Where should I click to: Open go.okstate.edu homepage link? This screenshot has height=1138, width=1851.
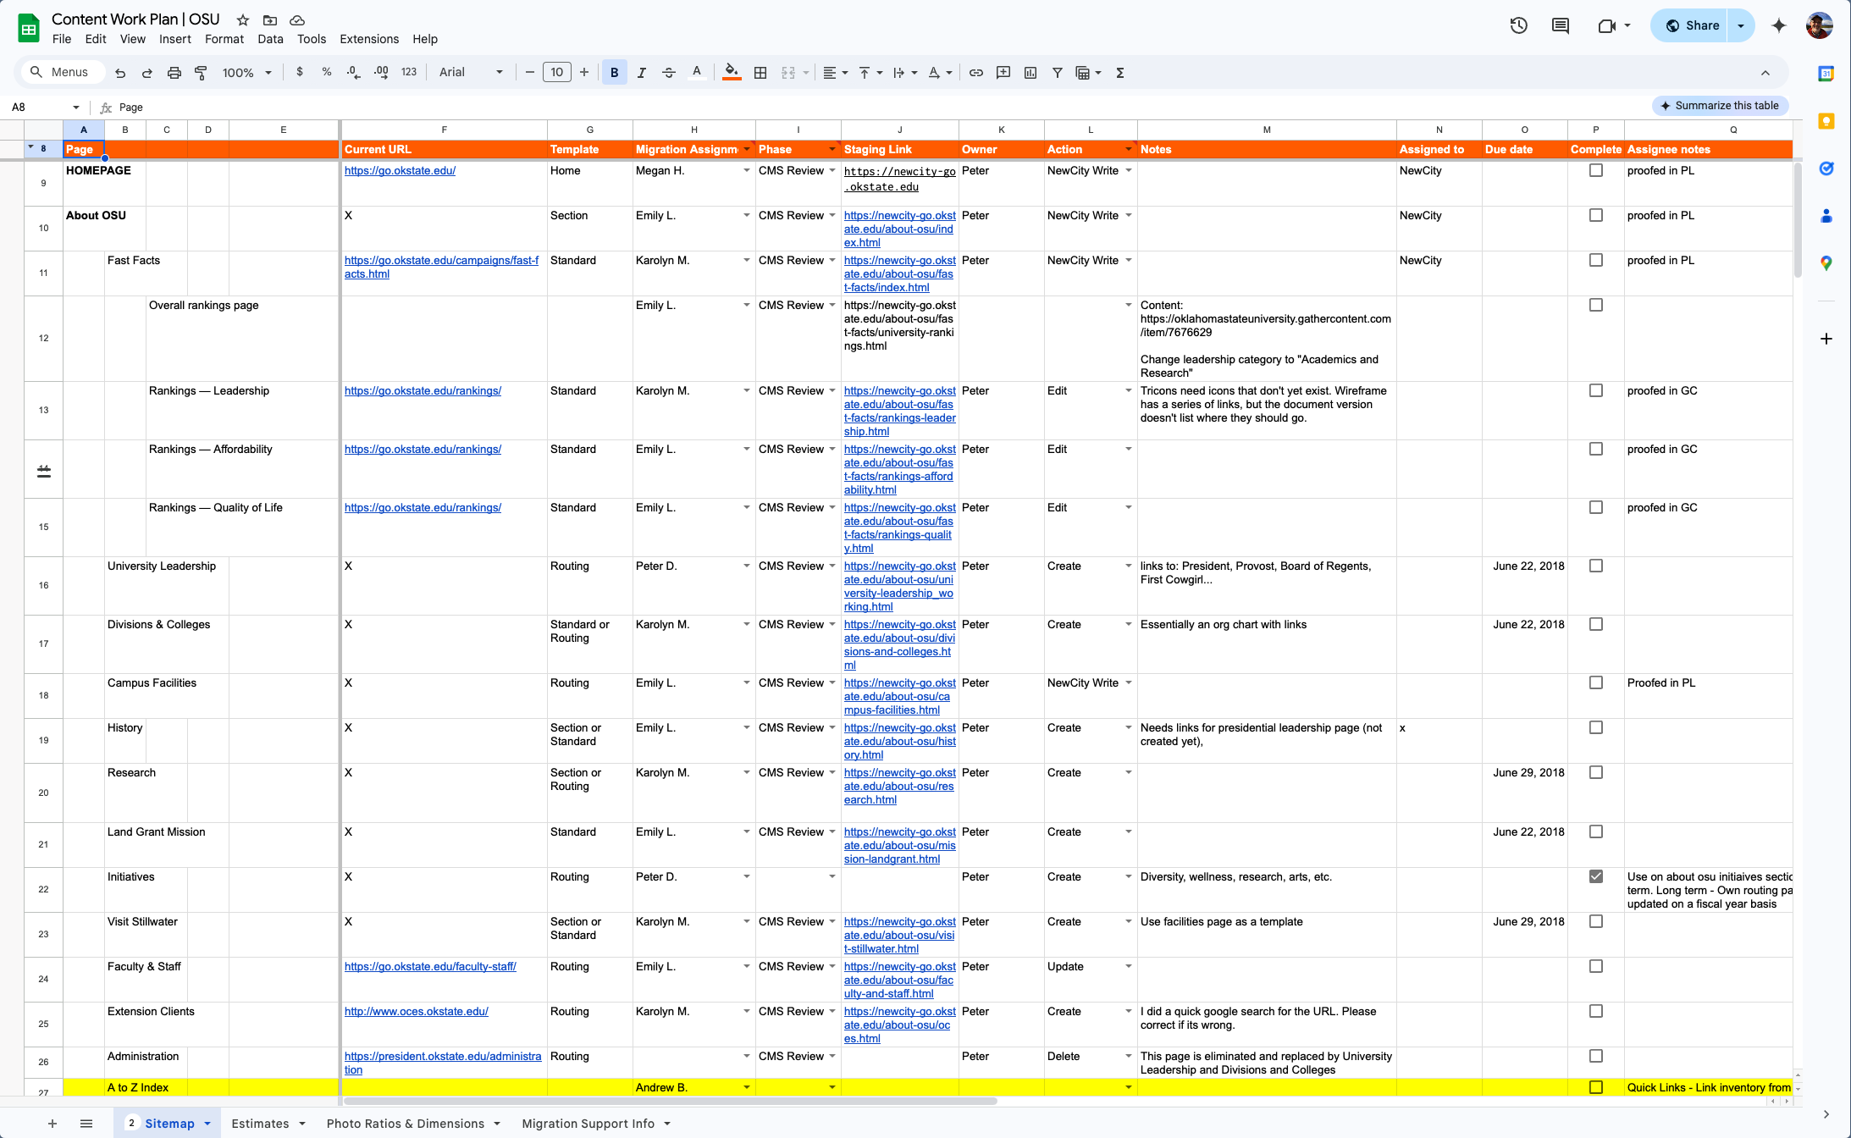pyautogui.click(x=400, y=170)
